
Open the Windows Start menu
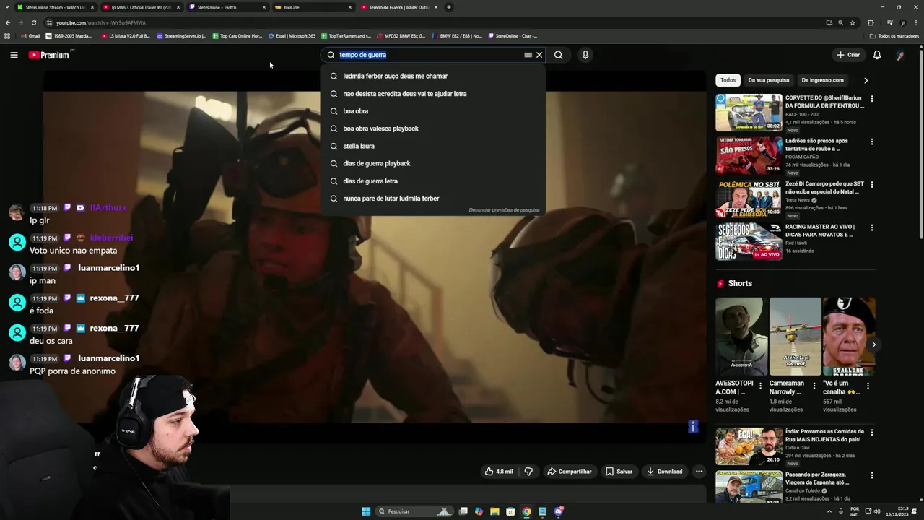point(366,511)
